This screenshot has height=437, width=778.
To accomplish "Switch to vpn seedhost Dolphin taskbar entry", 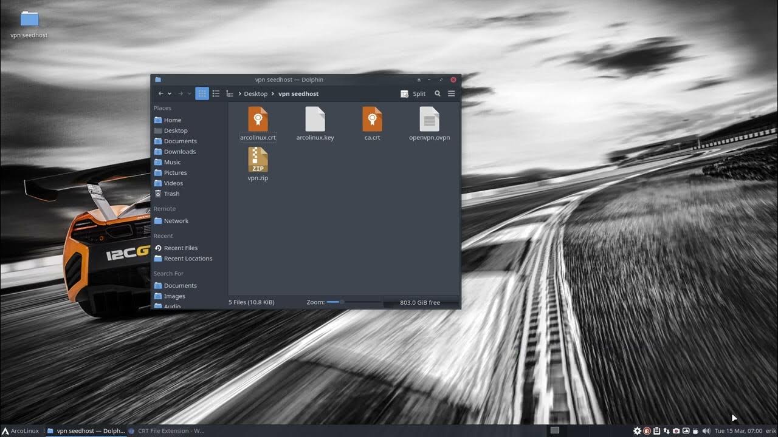I will click(x=86, y=431).
